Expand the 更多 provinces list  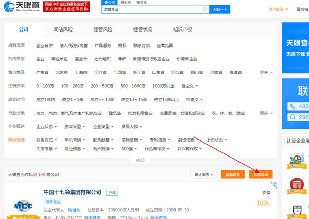point(266,72)
